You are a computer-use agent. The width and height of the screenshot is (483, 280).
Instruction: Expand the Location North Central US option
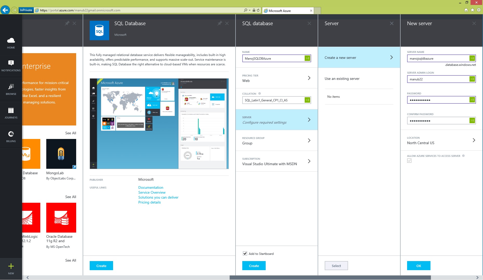click(441, 140)
